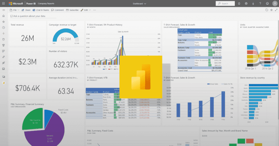The width and height of the screenshot is (279, 146).
Task: Open Workspaces icon in sidebar
Action: pyautogui.click(x=4, y=77)
